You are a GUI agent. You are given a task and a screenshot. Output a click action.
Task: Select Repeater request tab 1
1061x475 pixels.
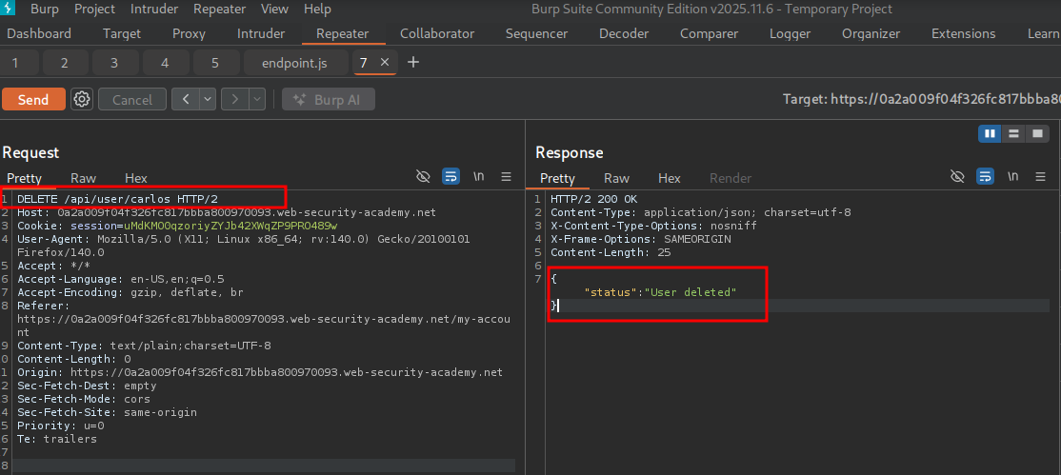coord(15,63)
